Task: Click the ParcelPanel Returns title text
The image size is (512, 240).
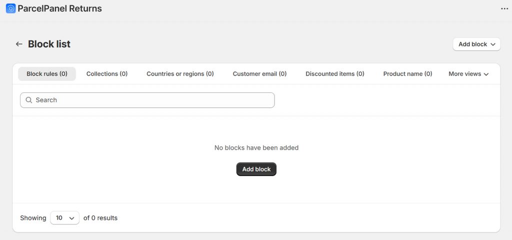Action: click(x=60, y=8)
